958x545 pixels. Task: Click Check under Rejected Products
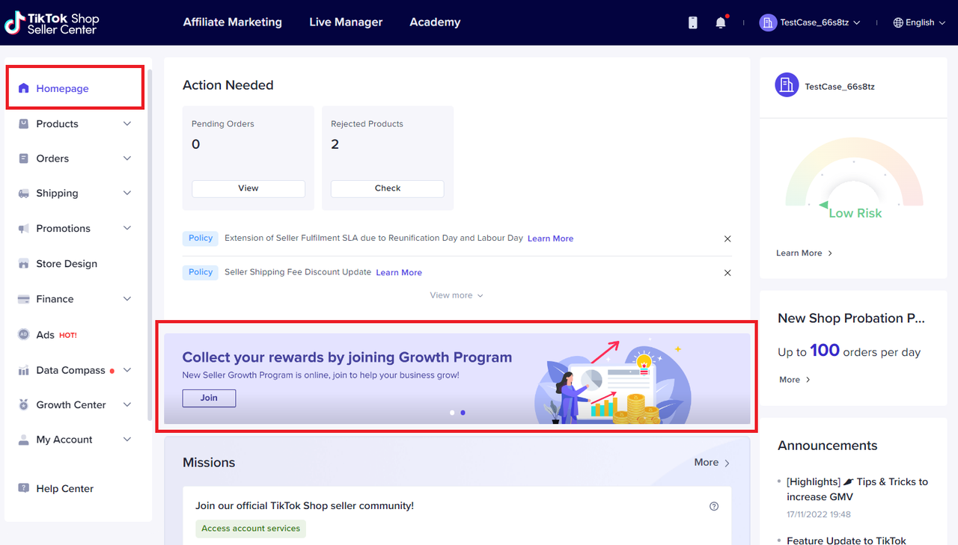point(388,188)
